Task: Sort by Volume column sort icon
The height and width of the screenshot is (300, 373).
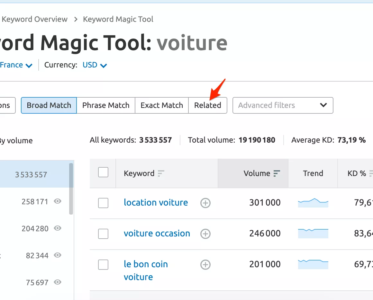Action: point(277,173)
